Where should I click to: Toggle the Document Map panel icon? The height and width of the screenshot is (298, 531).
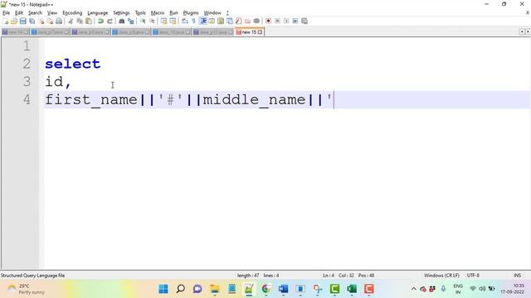[x=221, y=21]
